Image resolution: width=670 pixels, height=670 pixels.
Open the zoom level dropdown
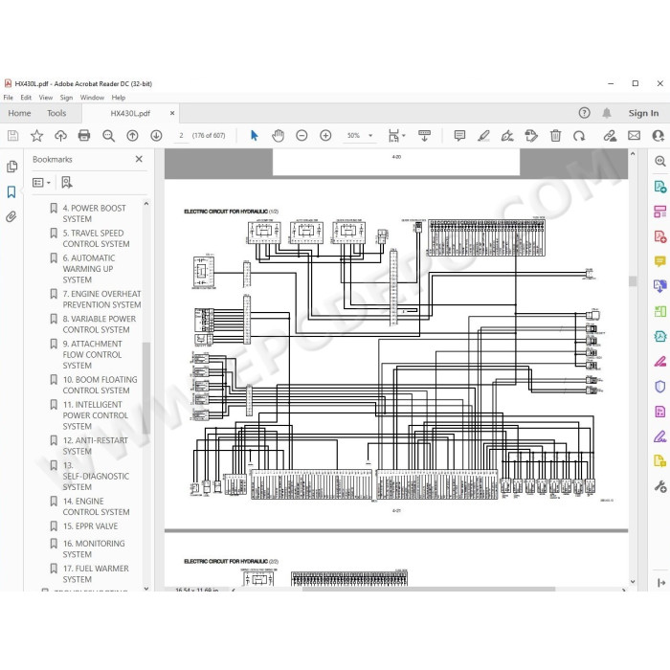point(370,136)
